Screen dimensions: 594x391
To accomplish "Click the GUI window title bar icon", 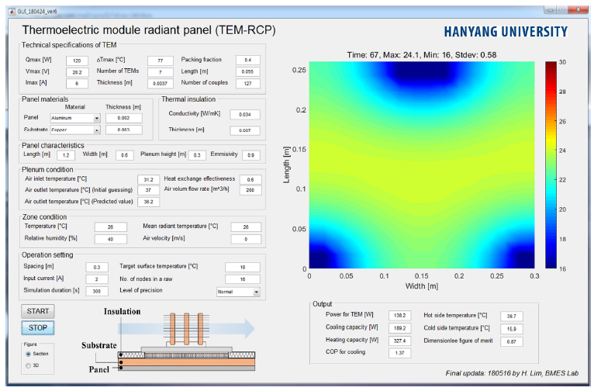I will click(x=10, y=11).
